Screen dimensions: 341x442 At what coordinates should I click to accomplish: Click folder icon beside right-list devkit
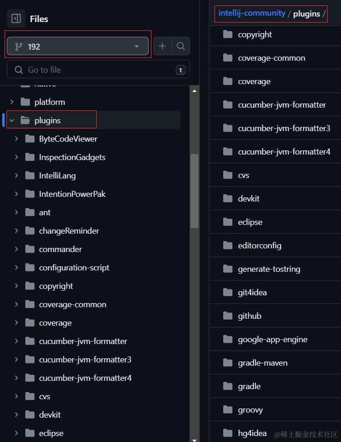[228, 198]
